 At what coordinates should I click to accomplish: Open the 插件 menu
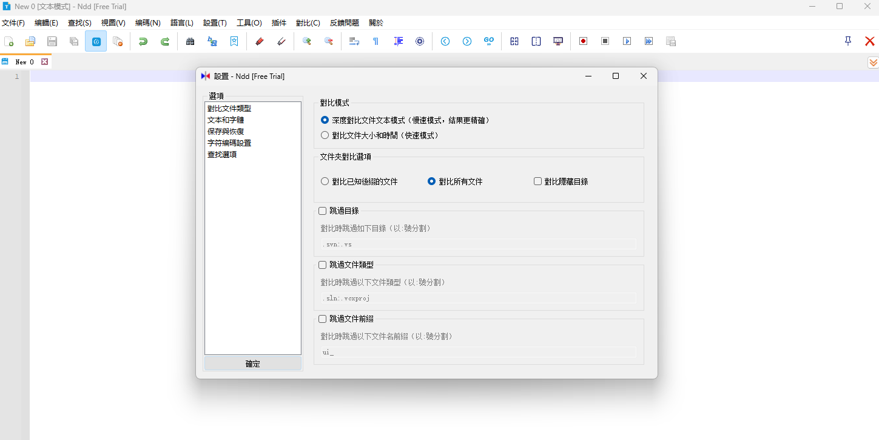[279, 23]
